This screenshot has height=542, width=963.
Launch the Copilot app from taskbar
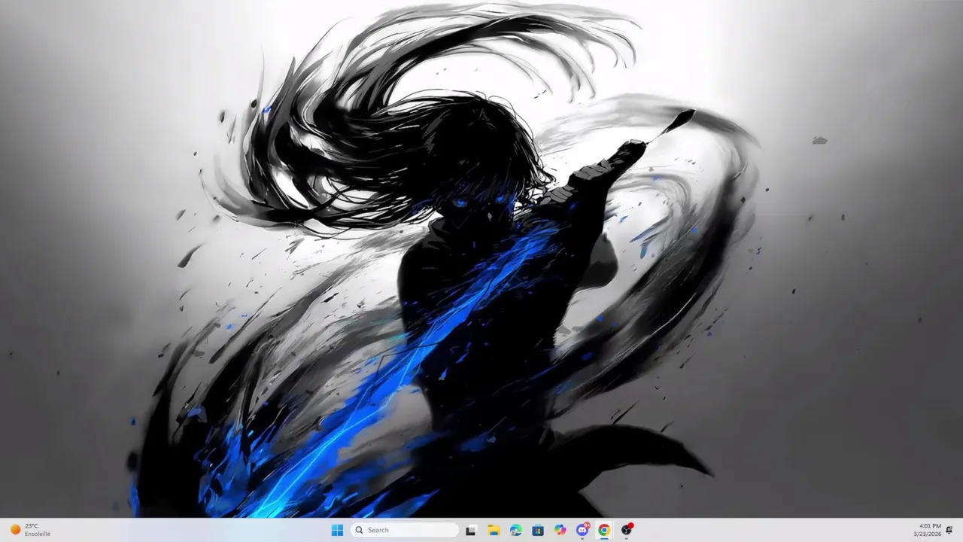point(560,530)
